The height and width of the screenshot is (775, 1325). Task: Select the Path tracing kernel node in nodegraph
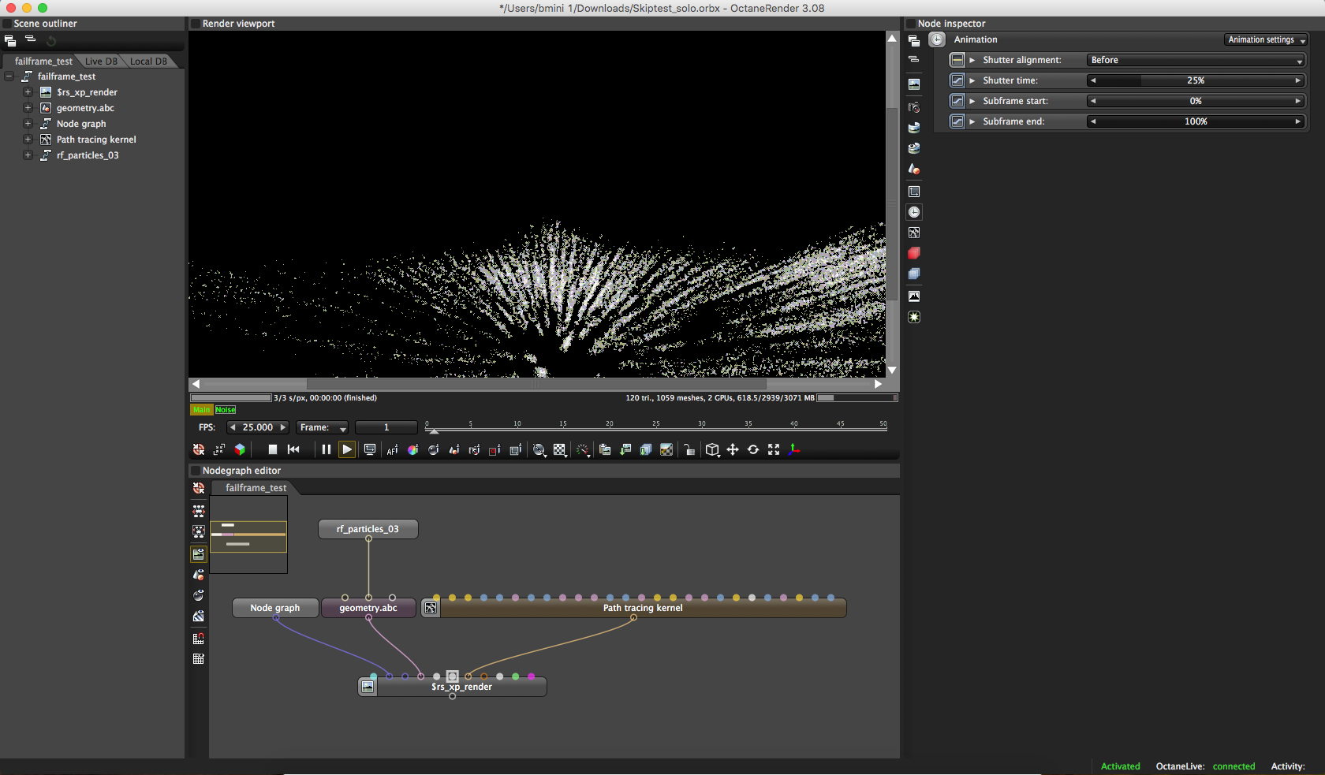634,608
